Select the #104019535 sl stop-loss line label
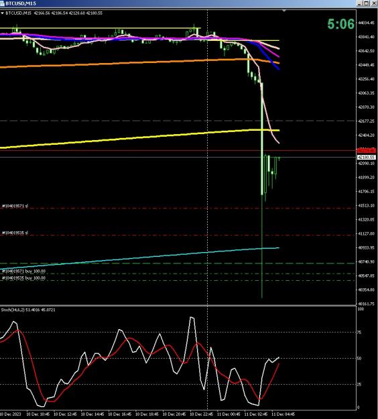 coord(15,233)
